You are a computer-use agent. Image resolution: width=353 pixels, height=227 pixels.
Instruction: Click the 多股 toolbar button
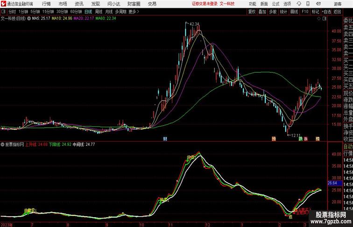(273, 12)
